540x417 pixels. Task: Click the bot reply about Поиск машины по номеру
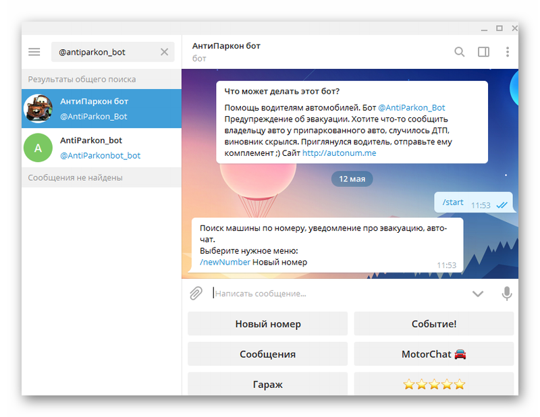click(x=327, y=245)
